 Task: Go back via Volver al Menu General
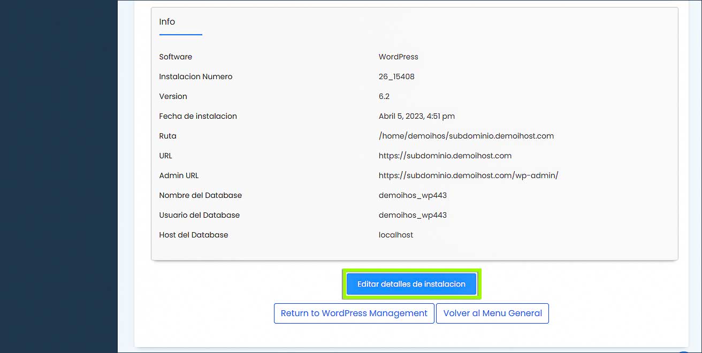[492, 313]
